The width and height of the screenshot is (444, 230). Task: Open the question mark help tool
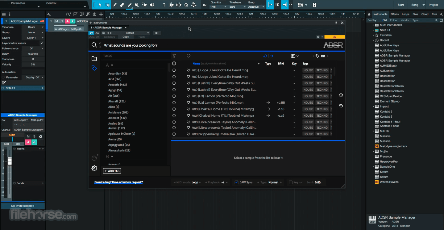pyautogui.click(x=164, y=5)
